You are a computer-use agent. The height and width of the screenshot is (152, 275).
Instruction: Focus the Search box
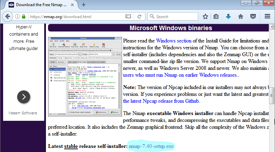pos(173,17)
